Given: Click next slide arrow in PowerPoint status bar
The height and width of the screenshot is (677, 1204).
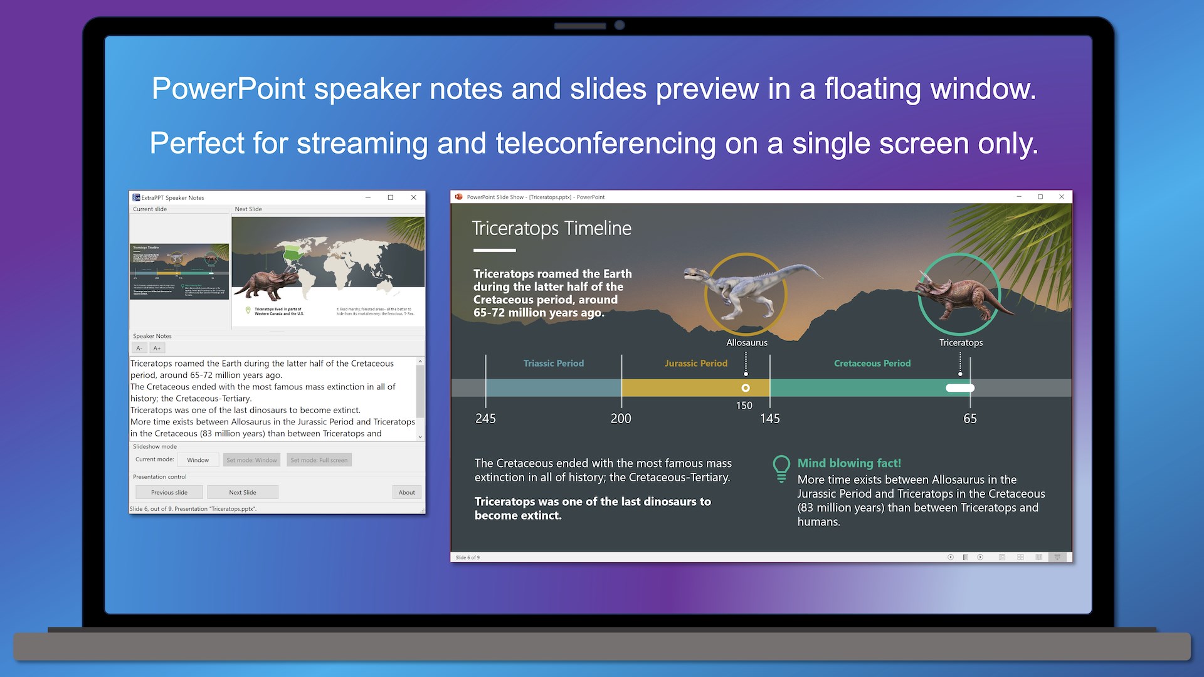Looking at the screenshot, I should tap(980, 557).
